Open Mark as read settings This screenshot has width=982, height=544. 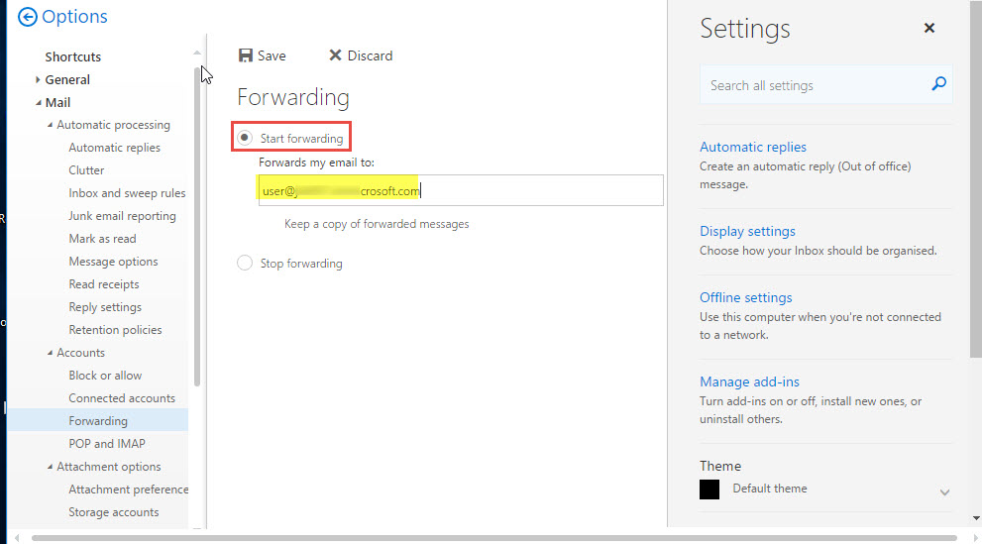pos(102,239)
